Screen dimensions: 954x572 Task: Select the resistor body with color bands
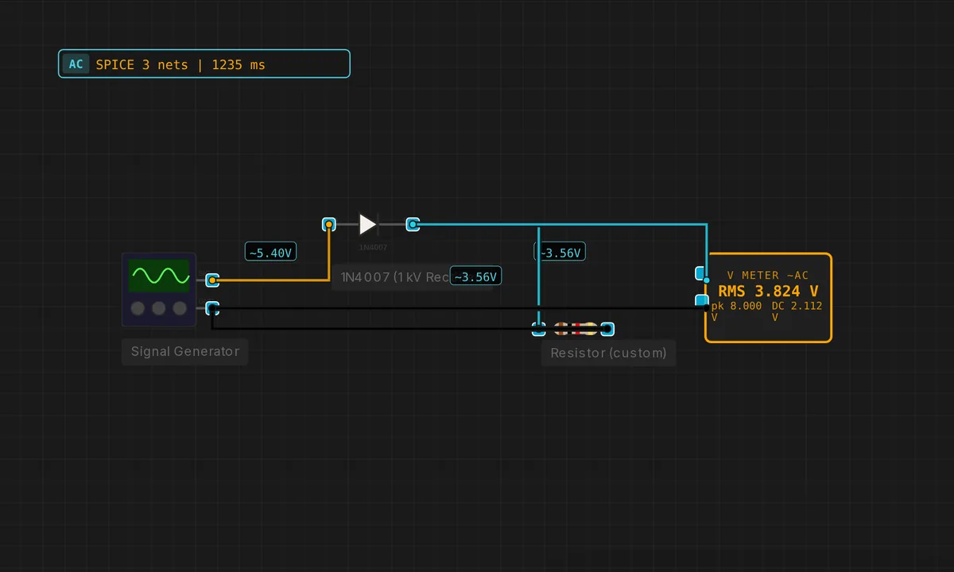pyautogui.click(x=576, y=328)
